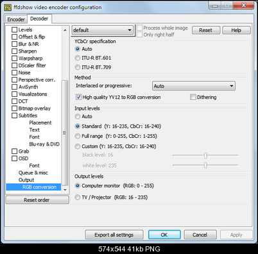Click the Reset button

click(x=206, y=30)
